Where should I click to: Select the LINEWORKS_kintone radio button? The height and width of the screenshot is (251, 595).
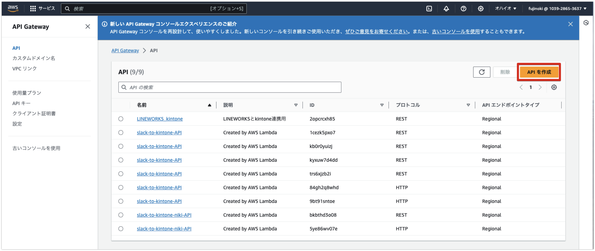pos(121,119)
